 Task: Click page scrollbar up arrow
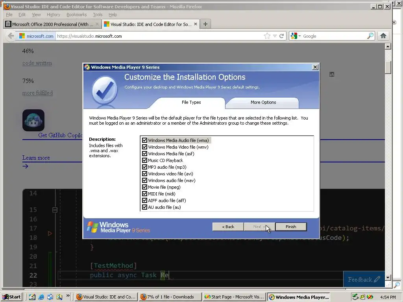[388, 46]
